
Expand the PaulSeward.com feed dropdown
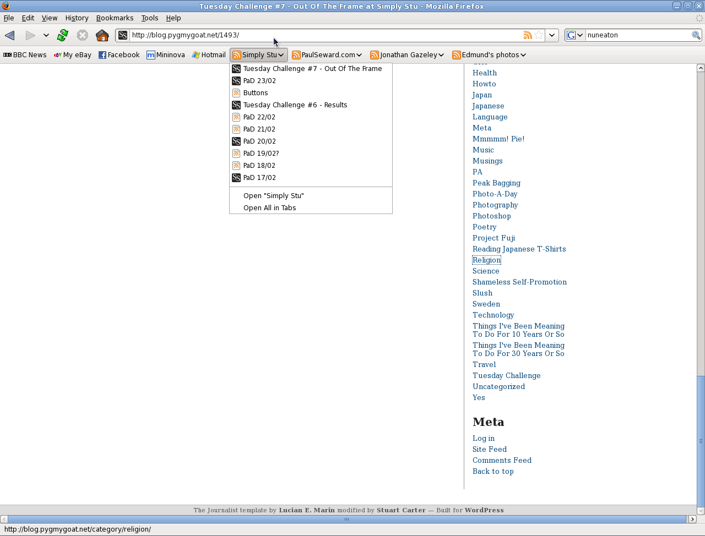point(327,55)
